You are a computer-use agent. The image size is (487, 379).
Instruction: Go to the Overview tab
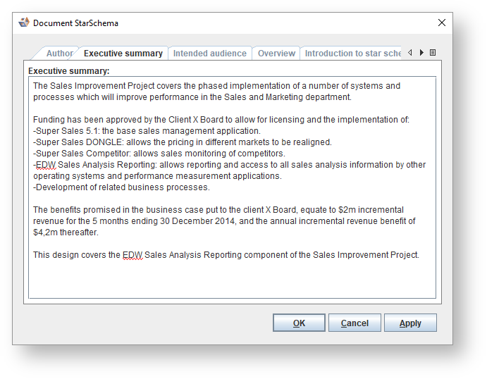tap(276, 54)
